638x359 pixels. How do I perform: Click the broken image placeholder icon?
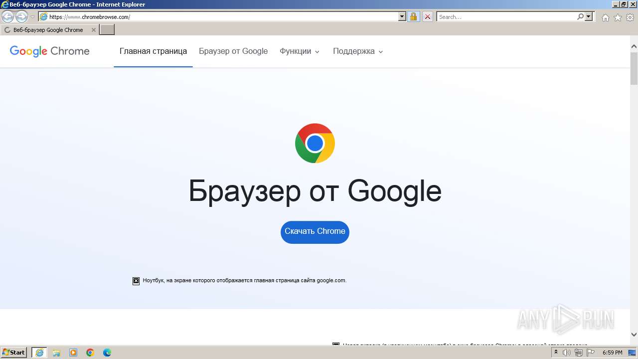tap(136, 281)
